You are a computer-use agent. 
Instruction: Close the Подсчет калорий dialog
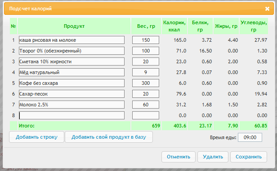(267, 9)
